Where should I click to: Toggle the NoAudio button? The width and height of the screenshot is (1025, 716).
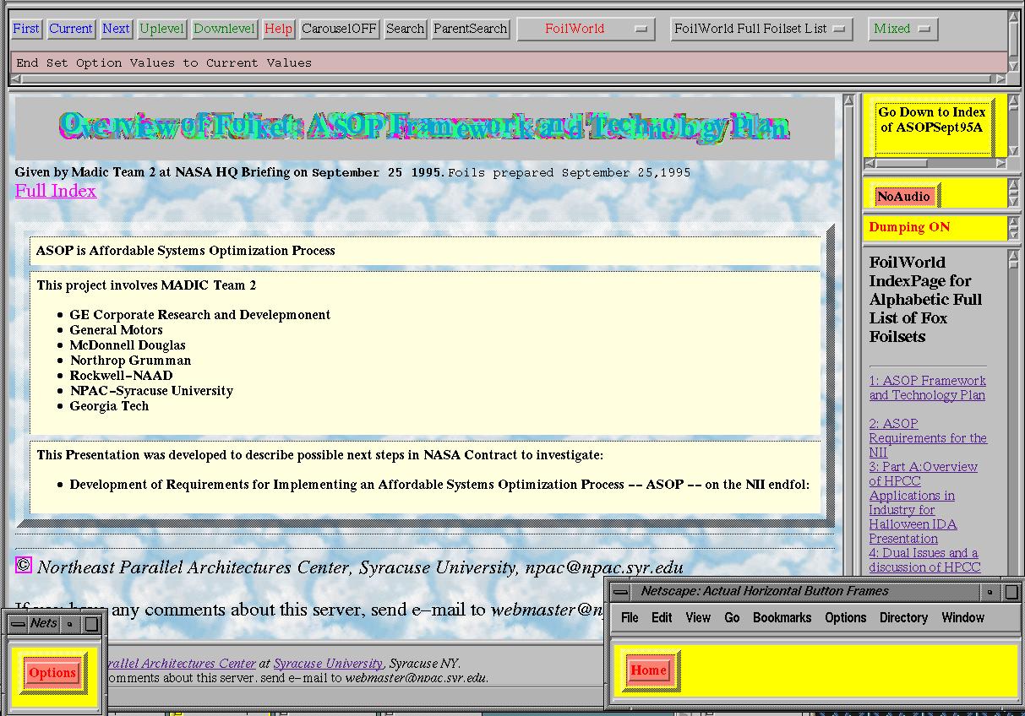pyautogui.click(x=903, y=197)
